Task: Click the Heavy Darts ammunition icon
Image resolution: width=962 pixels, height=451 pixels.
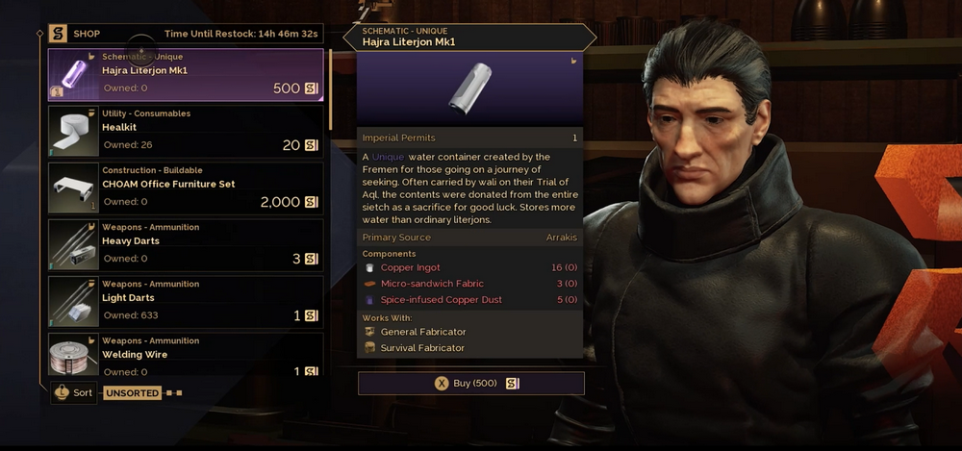Action: (x=74, y=245)
